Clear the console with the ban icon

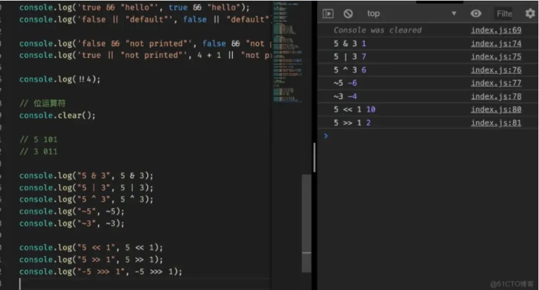(x=348, y=14)
